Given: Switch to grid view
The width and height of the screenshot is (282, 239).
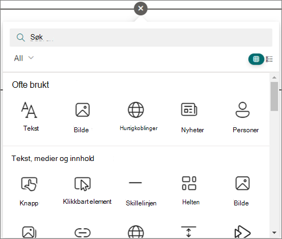Looking at the screenshot, I should (256, 59).
